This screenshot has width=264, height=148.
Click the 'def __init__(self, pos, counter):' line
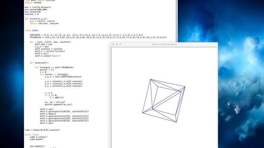(50, 42)
